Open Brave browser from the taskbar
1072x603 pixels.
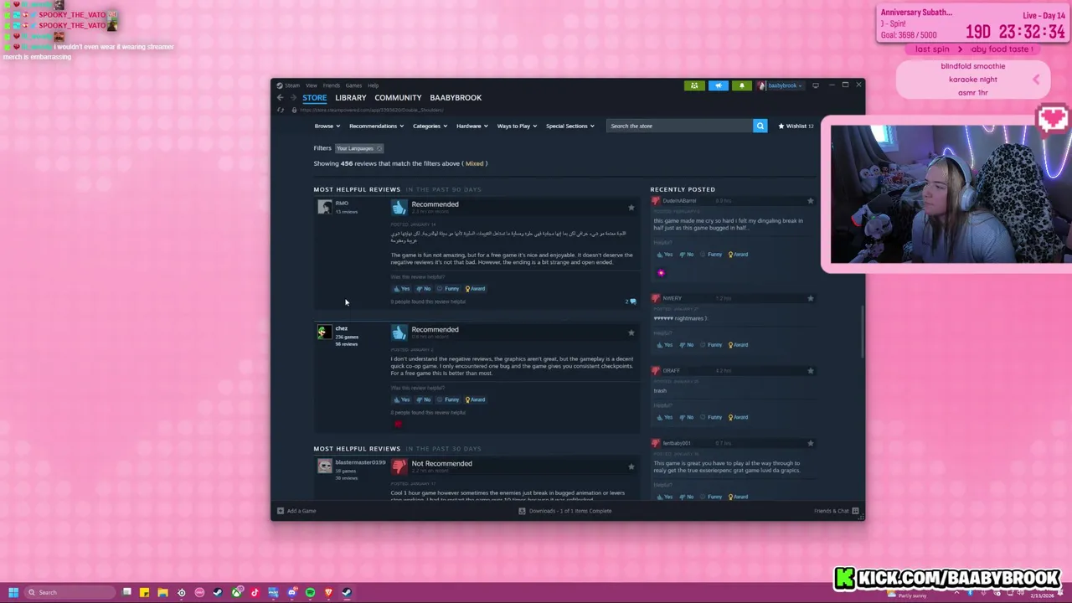[328, 593]
